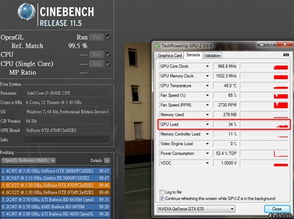Switch to the Graphics Card tab
This screenshot has width=294, height=219.
[x=170, y=56]
